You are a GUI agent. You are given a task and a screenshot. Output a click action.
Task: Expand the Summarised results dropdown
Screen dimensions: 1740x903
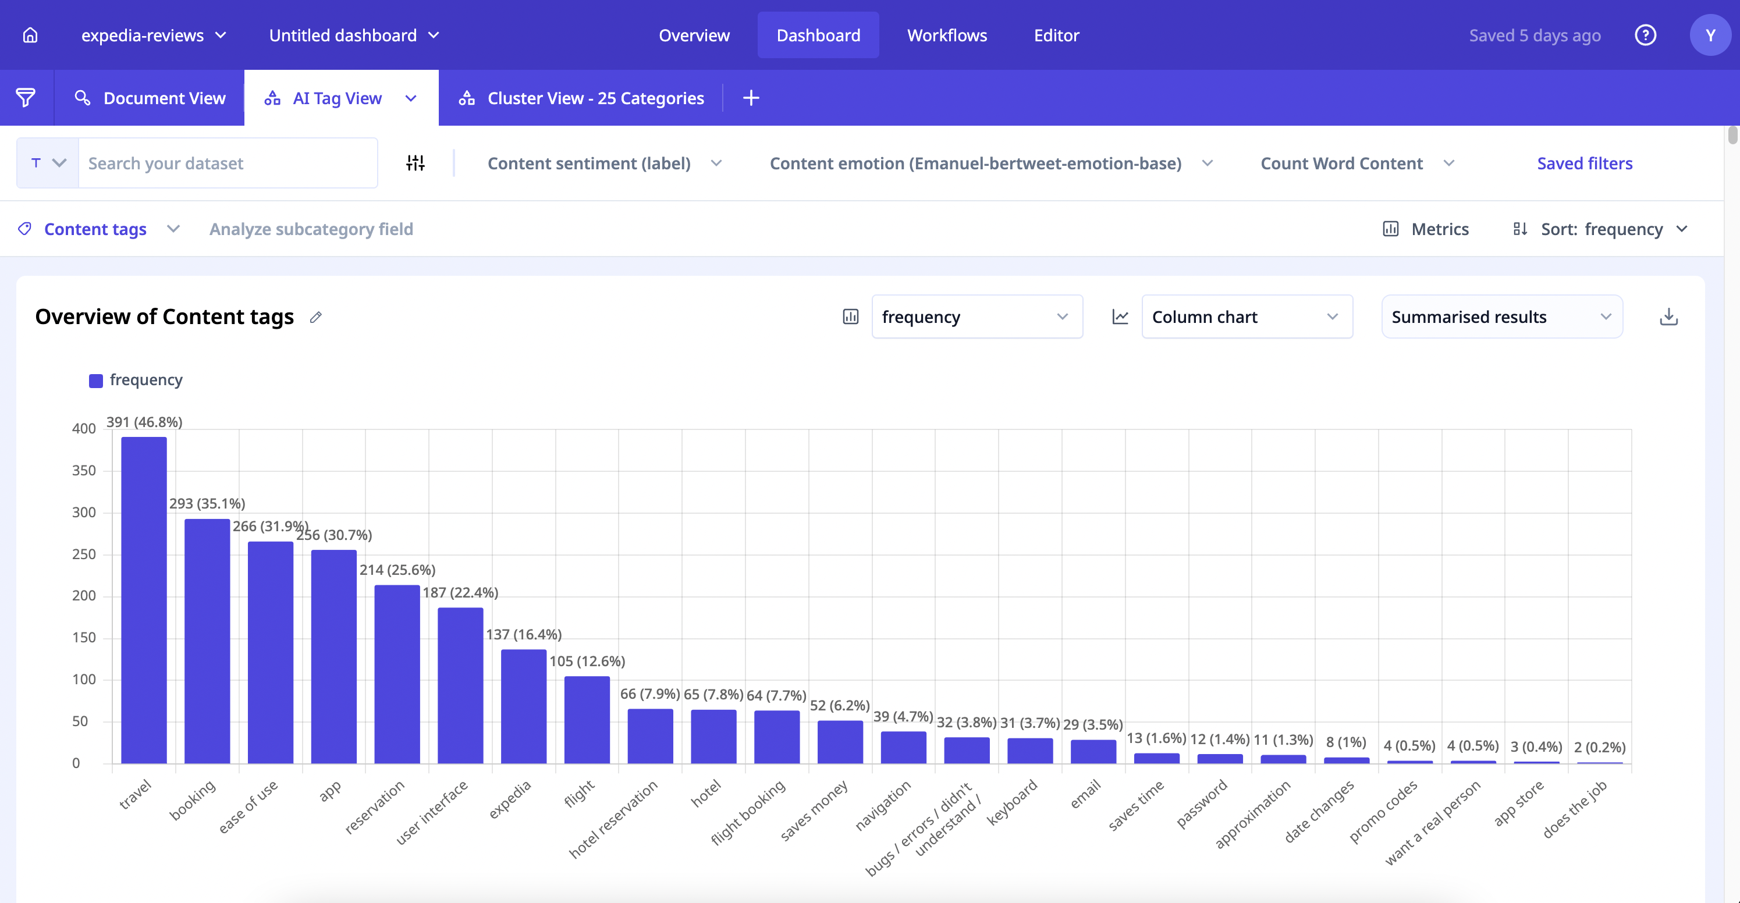[1501, 317]
